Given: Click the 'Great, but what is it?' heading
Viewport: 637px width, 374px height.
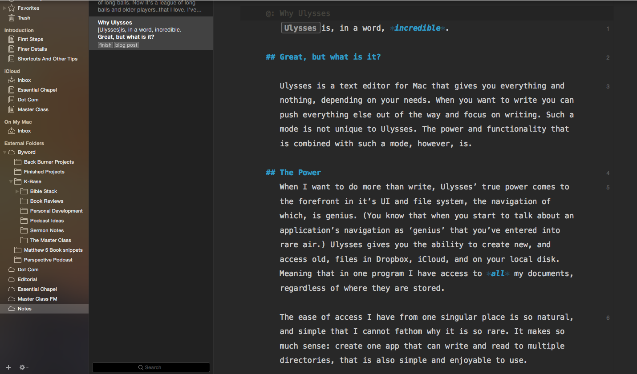Looking at the screenshot, I should 330,57.
